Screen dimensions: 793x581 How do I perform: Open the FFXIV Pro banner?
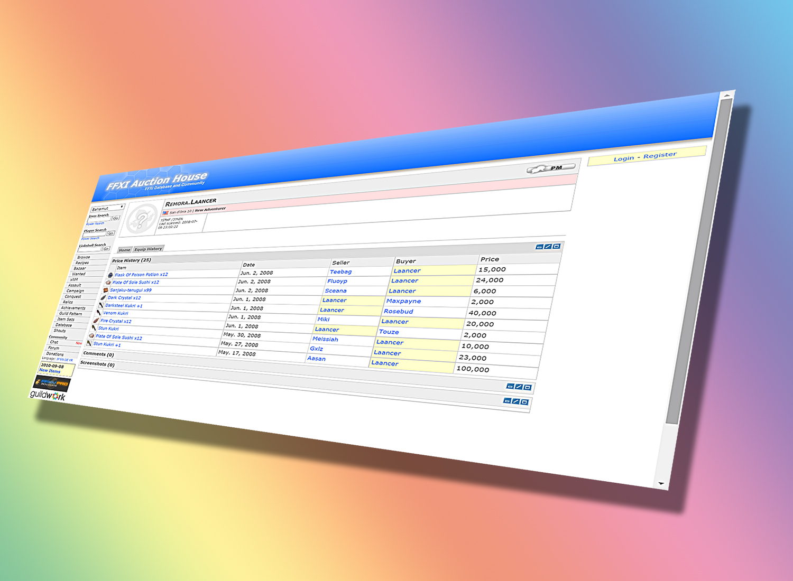click(52, 383)
